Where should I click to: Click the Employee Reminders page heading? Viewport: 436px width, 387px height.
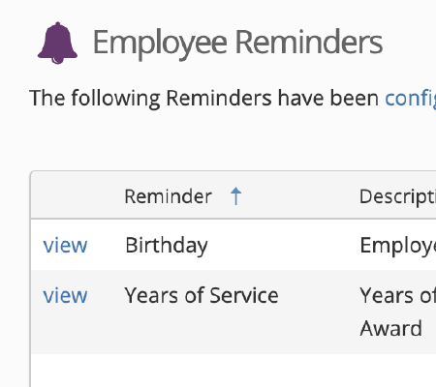coord(237,43)
